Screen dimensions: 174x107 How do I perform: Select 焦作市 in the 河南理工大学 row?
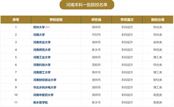point(96,72)
